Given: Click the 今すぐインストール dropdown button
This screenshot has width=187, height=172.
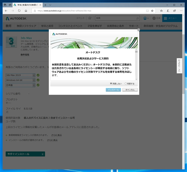Looking at the screenshot, I should 25,154.
